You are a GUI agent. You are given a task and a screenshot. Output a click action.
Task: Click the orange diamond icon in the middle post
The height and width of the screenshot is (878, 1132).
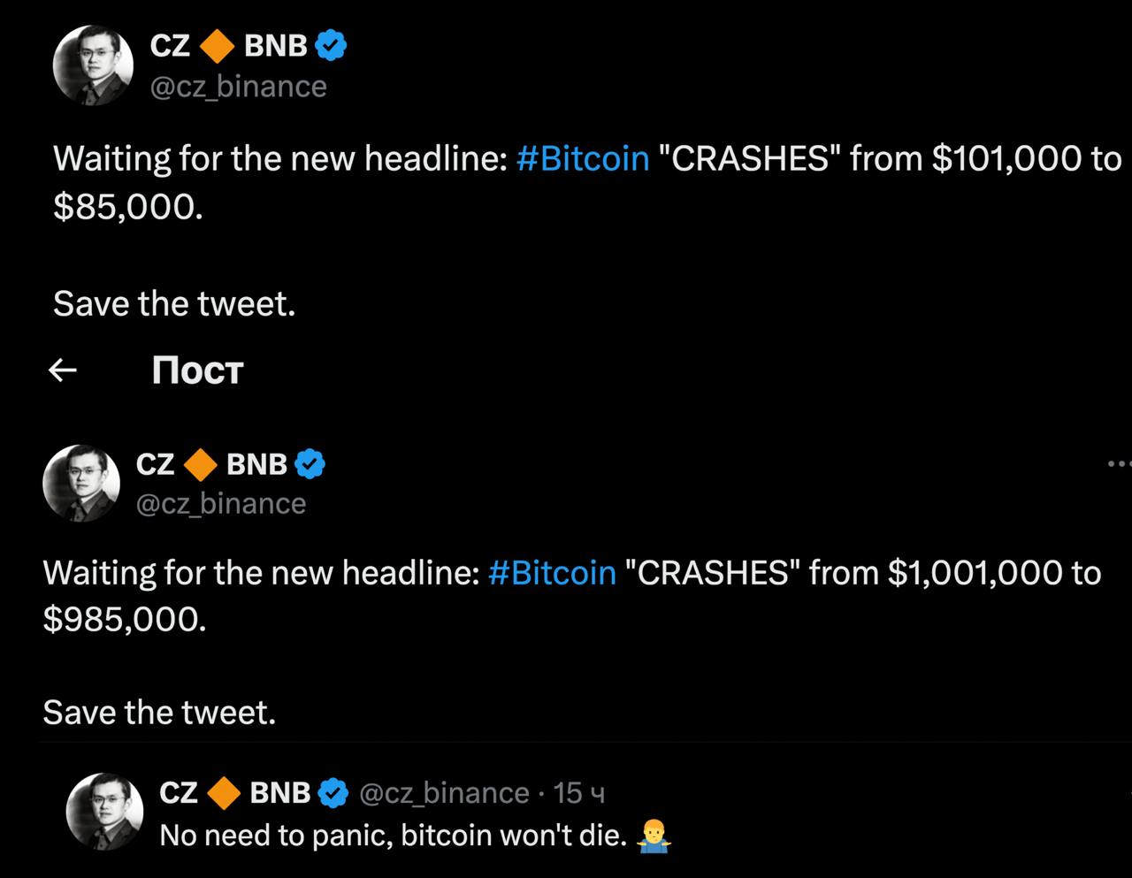[201, 464]
